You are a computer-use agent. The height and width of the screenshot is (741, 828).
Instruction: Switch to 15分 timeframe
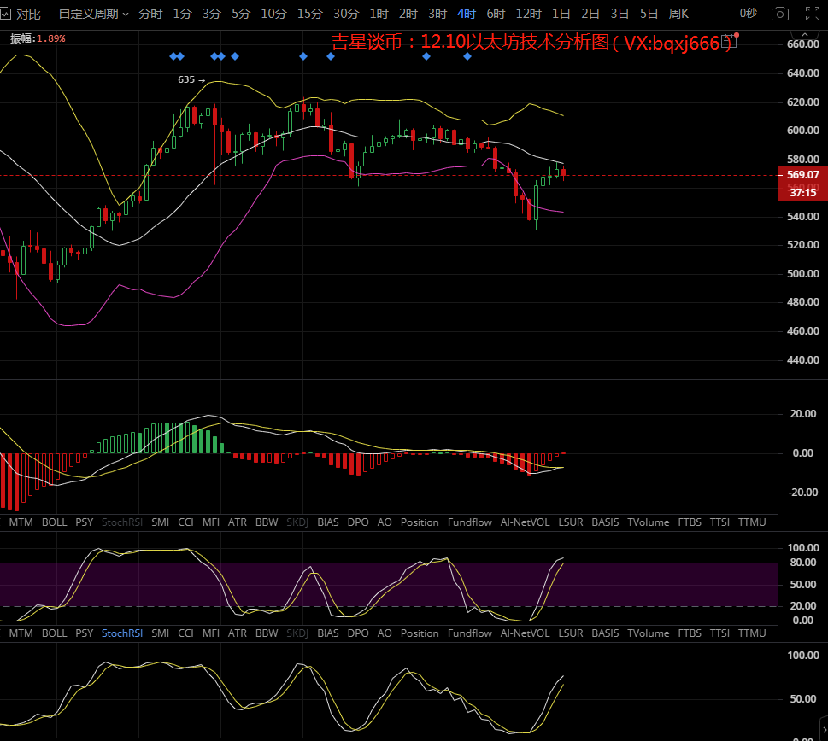pyautogui.click(x=309, y=14)
